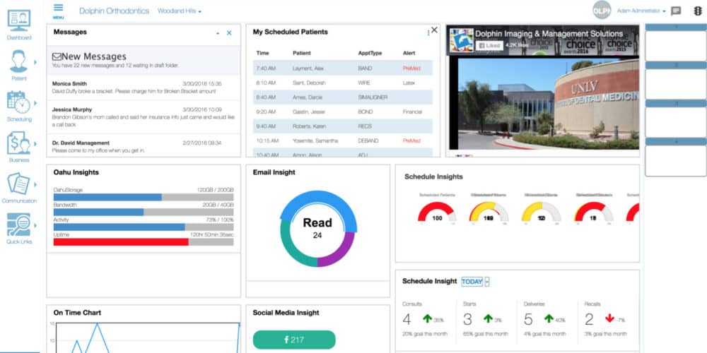
Task: Click the red Uptime progress bar
Action: coord(144,241)
